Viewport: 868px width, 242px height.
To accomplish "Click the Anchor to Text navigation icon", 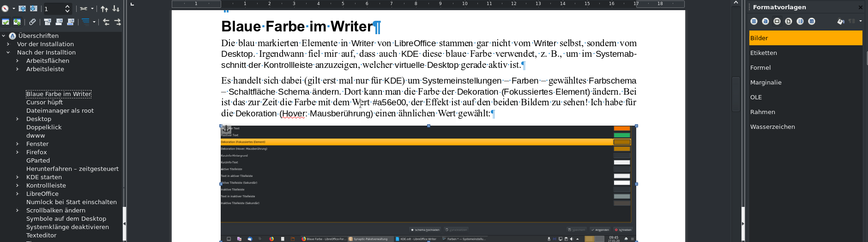I will [x=71, y=22].
